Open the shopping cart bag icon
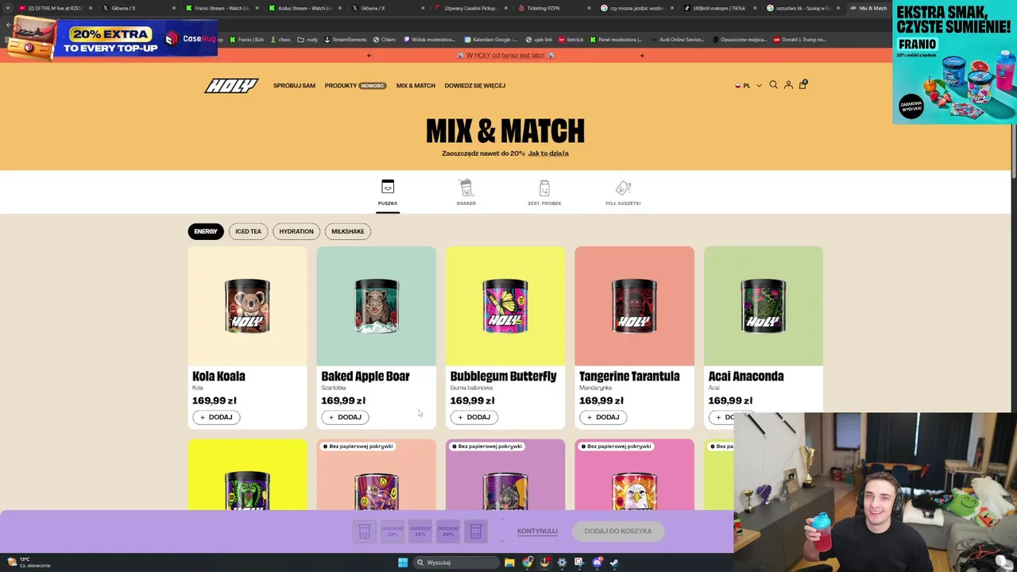The width and height of the screenshot is (1017, 572). point(802,84)
